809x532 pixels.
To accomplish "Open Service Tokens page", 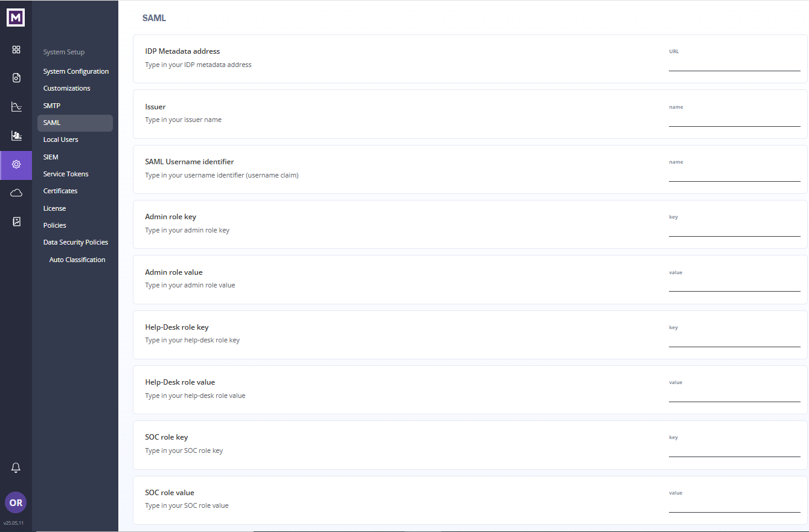I will (66, 174).
